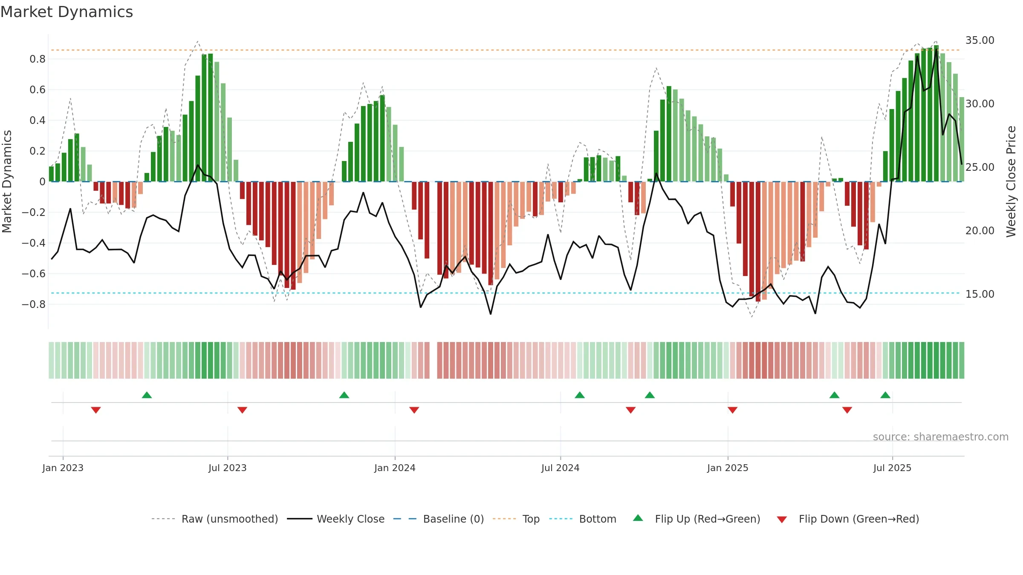Select the red flip-down marker after Jan 2024
The image size is (1023, 575).
point(414,410)
